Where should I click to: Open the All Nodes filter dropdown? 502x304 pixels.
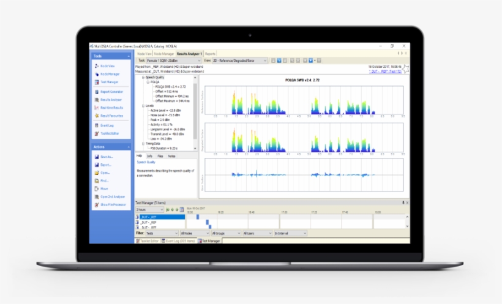point(195,233)
